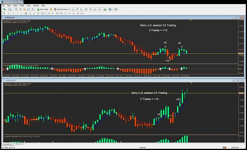
Task: Open the File menu
Action: coord(3,6)
